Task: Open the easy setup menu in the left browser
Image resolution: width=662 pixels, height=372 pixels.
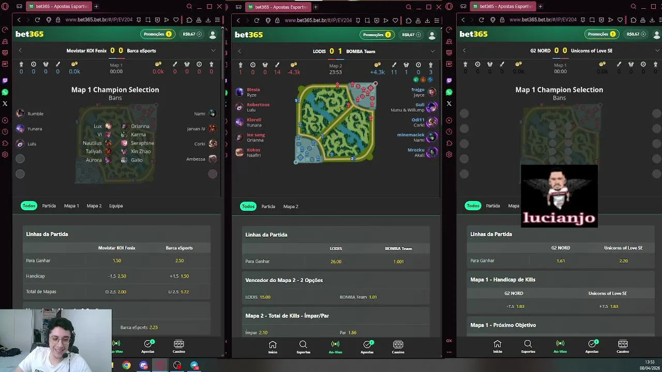Action: coord(217,20)
